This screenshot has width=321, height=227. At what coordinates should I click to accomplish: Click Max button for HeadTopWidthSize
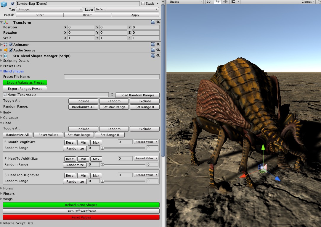click(96, 159)
